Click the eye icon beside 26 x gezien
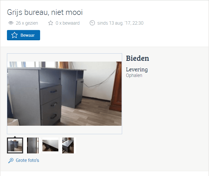 click(x=11, y=23)
